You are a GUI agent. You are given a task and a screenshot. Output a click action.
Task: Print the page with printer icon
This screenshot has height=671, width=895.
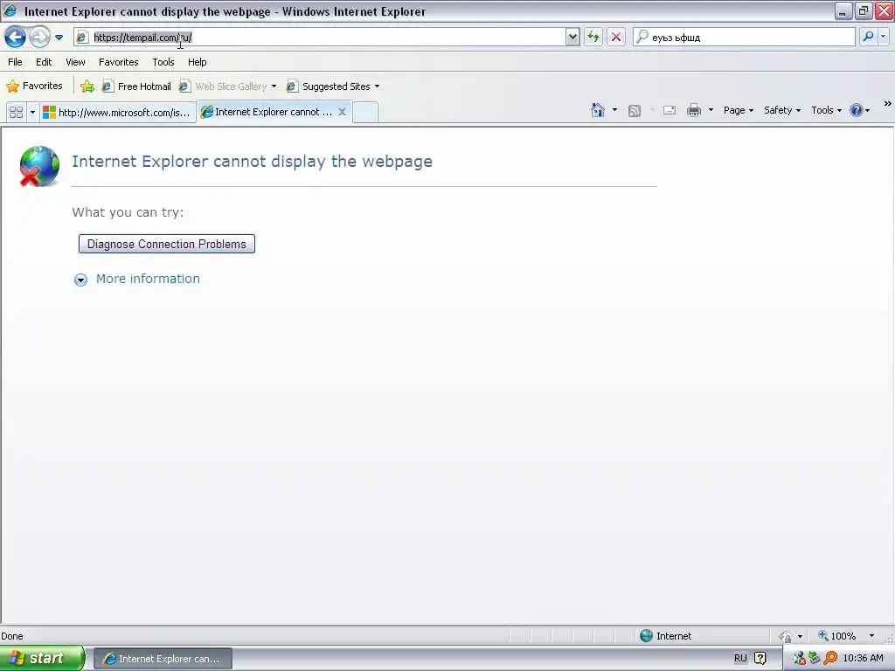click(694, 110)
